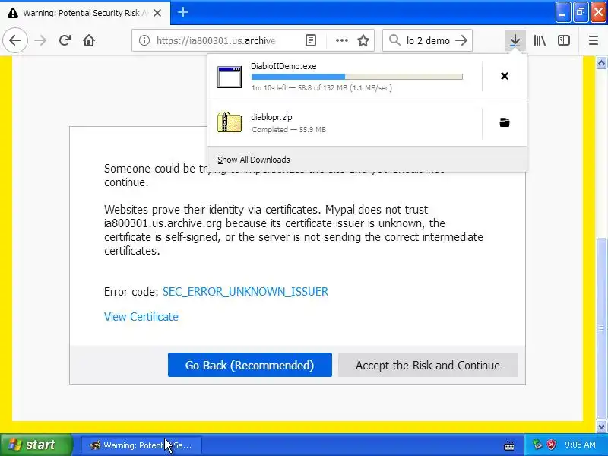Show sidebars button

click(x=564, y=40)
